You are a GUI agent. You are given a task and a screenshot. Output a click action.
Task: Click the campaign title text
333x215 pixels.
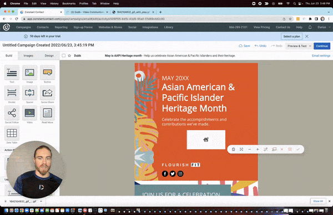48,45
